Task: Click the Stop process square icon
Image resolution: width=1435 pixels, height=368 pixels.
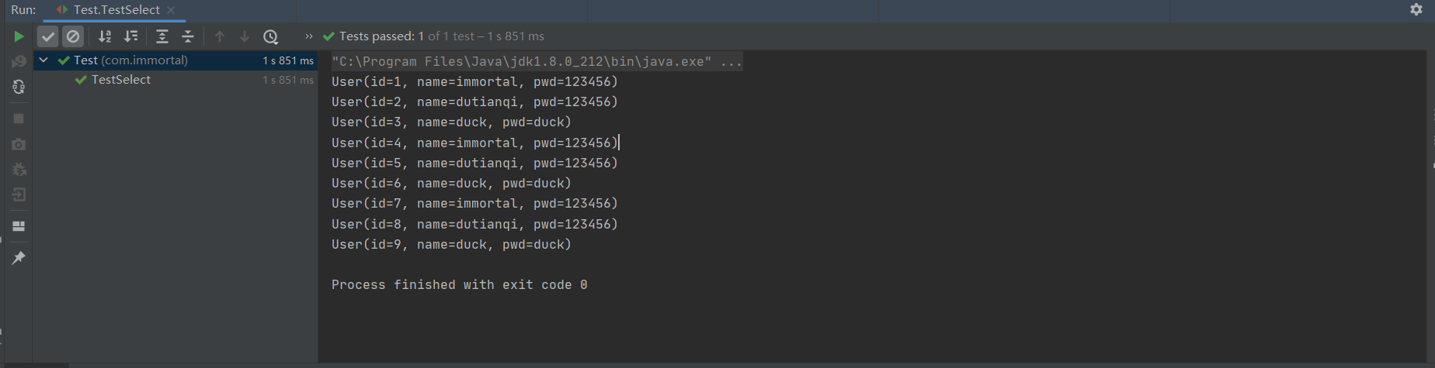Action: (19, 119)
